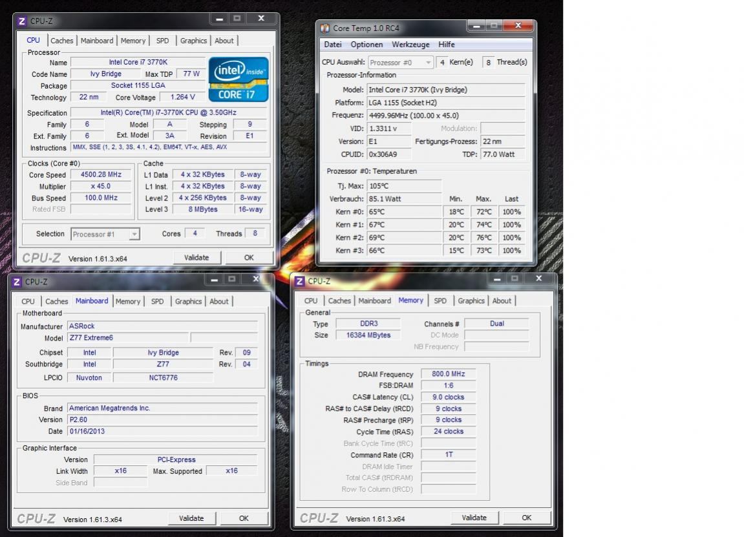Click the Core Voltage 1.264 V value
744x537 pixels.
182,97
